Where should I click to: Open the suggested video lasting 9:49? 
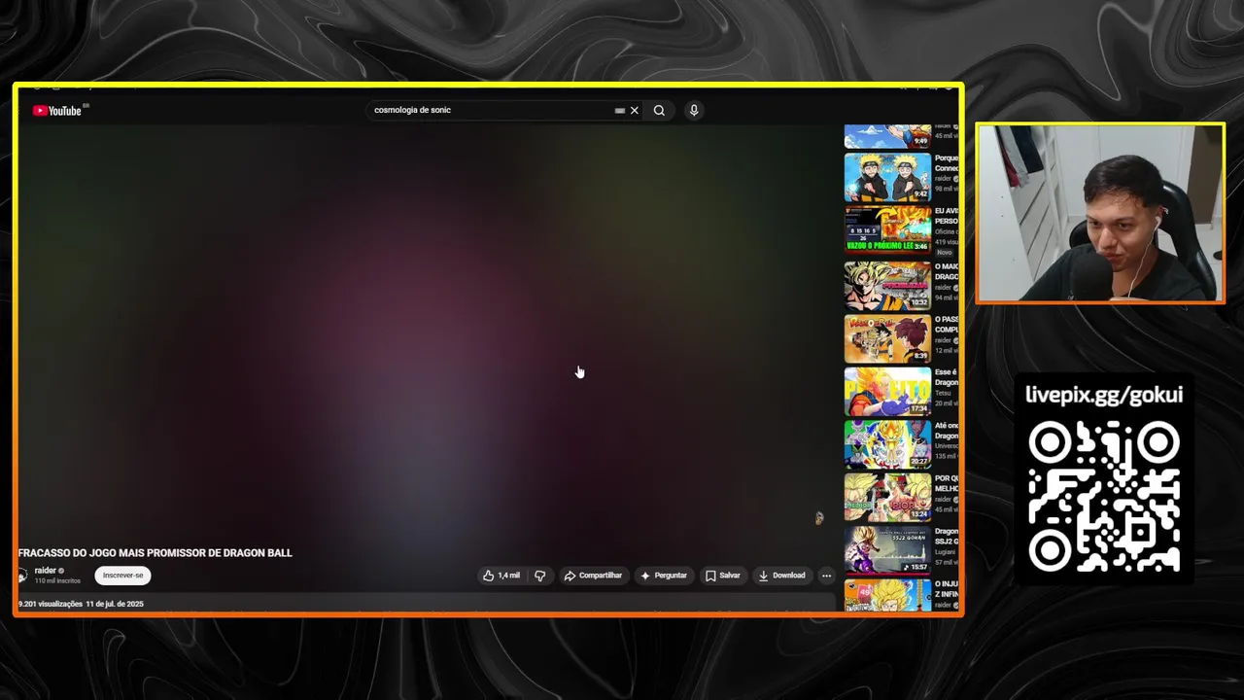tap(887, 136)
